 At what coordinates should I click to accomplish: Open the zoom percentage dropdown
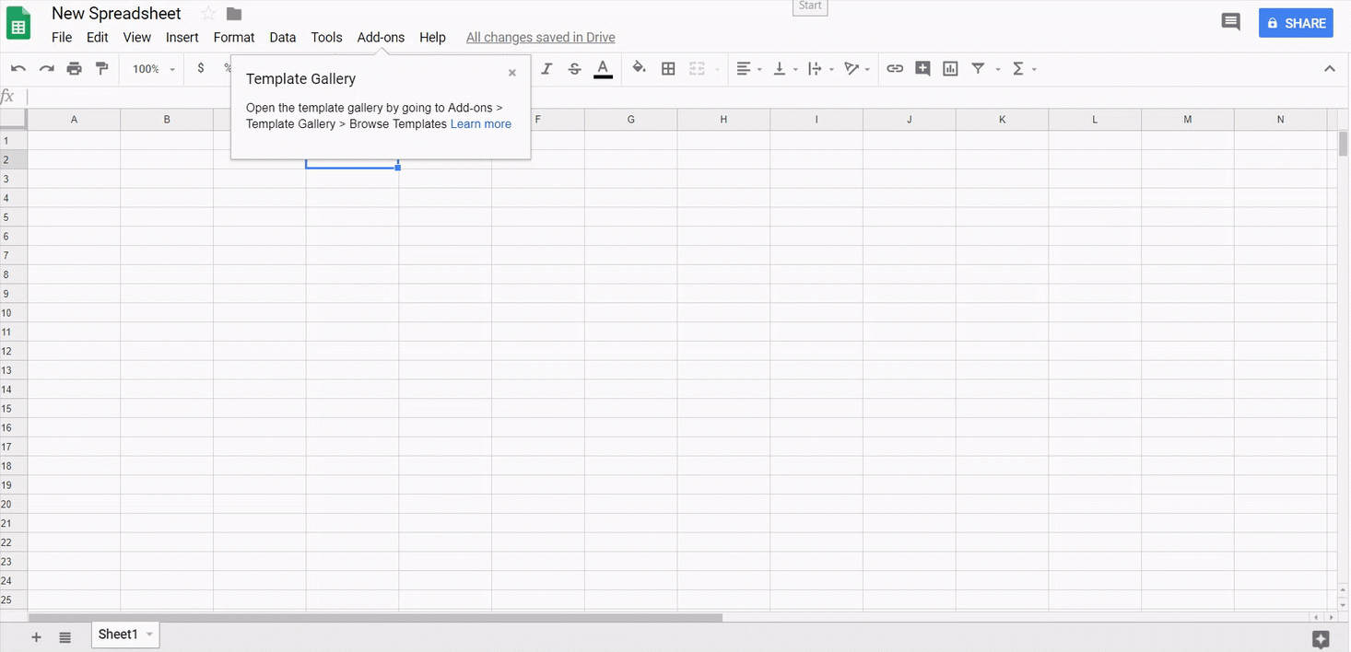tap(151, 68)
